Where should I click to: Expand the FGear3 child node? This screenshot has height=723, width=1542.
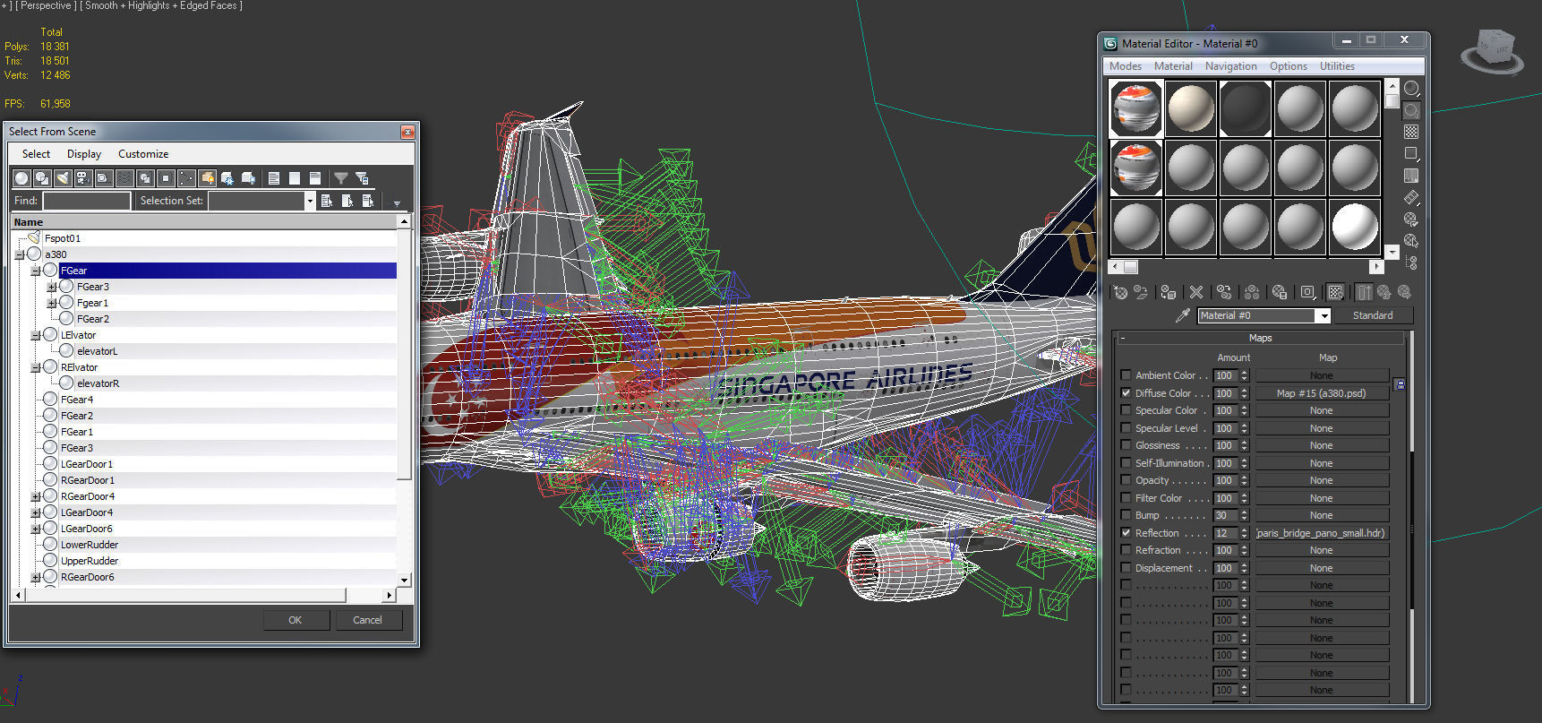click(52, 287)
